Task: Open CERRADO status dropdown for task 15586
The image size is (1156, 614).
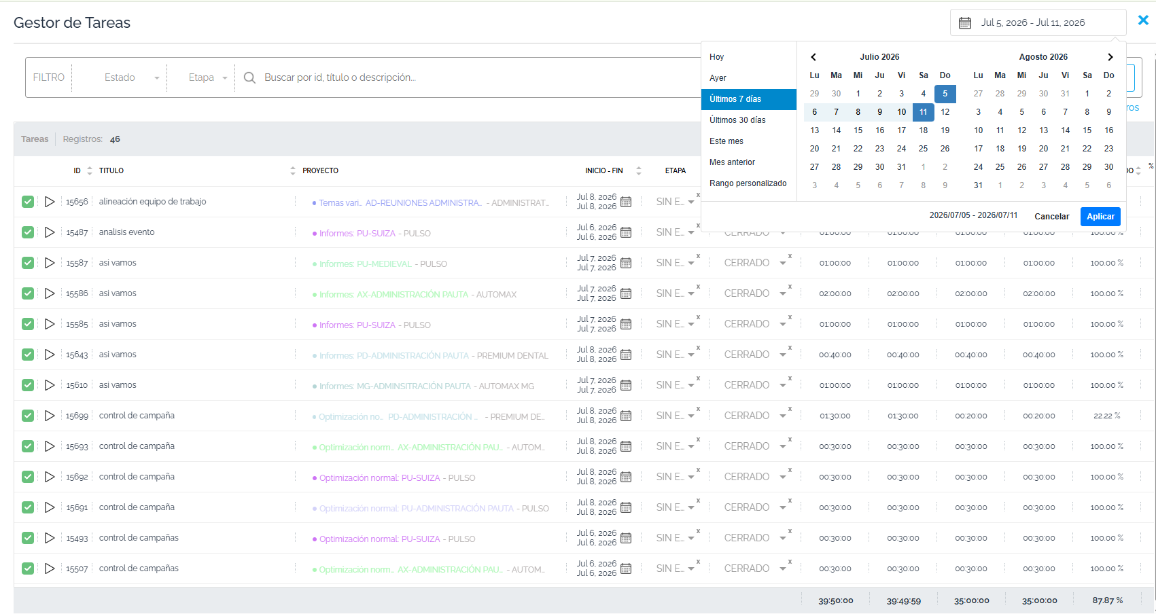Action: point(754,293)
